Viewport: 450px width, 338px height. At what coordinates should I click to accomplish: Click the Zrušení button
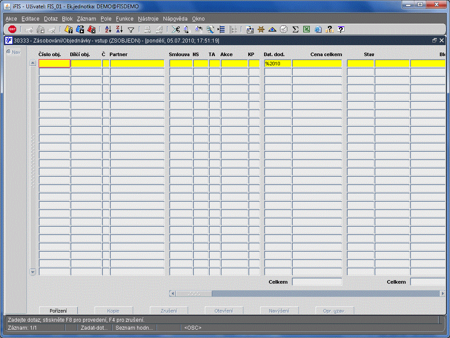[x=169, y=310]
